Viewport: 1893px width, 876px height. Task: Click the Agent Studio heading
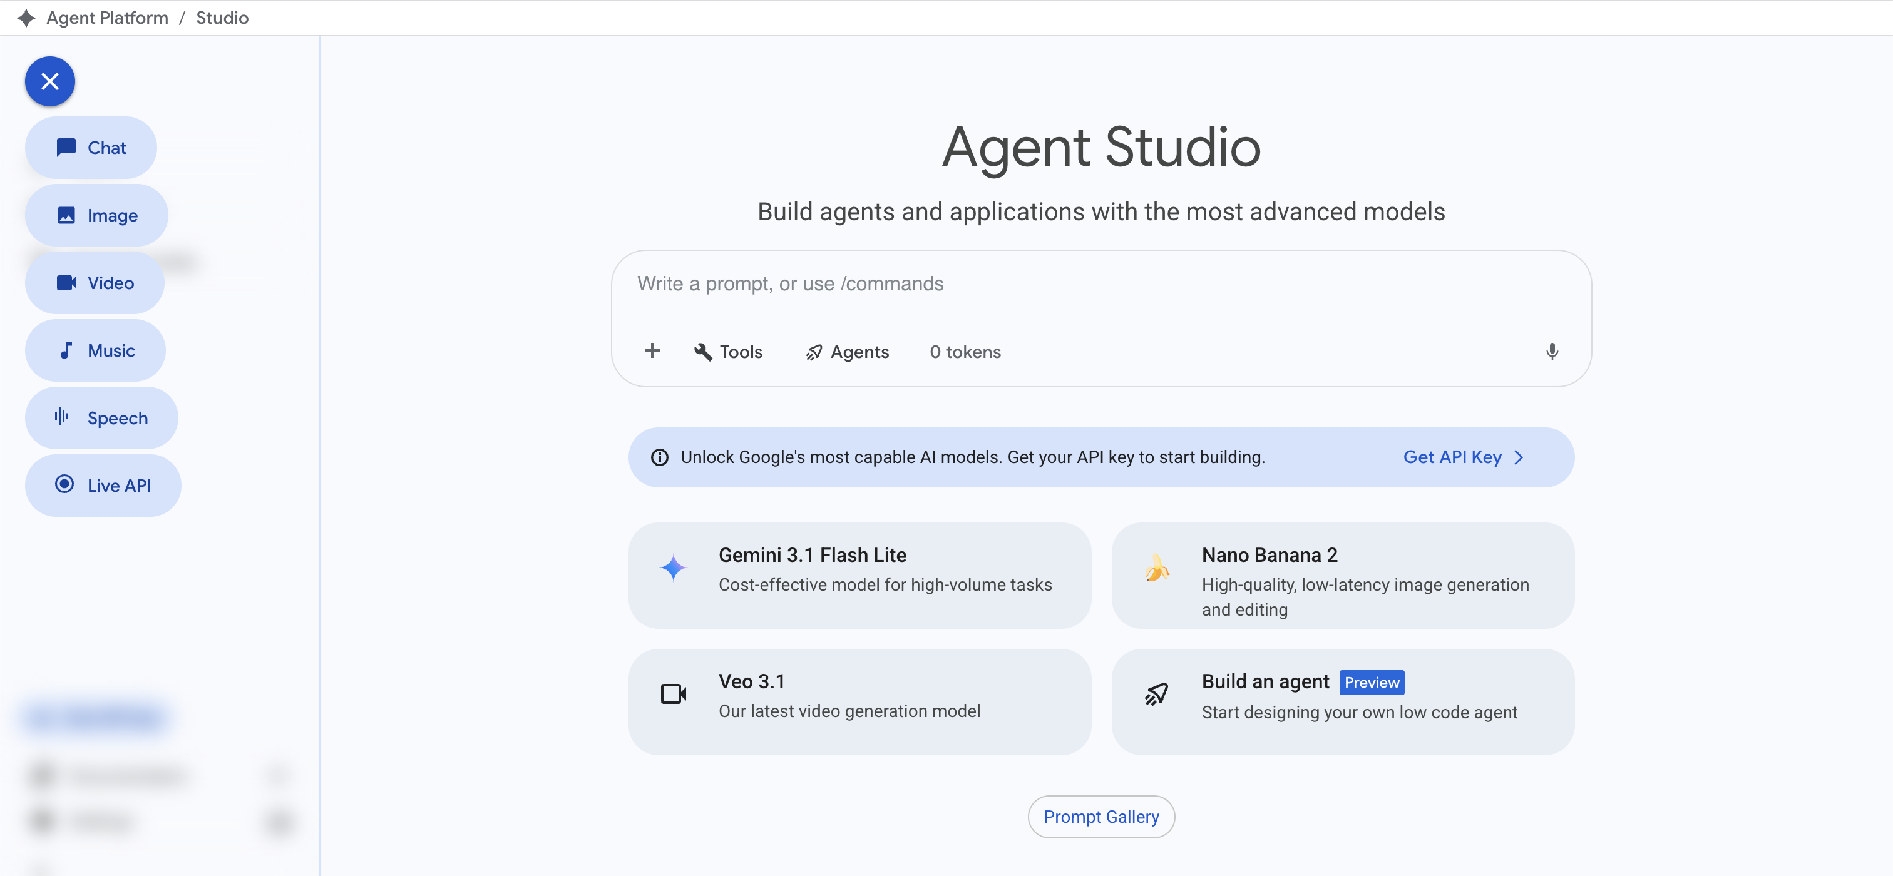click(1101, 147)
